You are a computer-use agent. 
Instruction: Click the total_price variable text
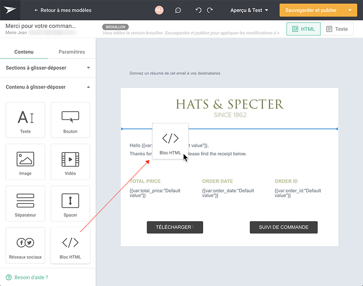(x=155, y=193)
